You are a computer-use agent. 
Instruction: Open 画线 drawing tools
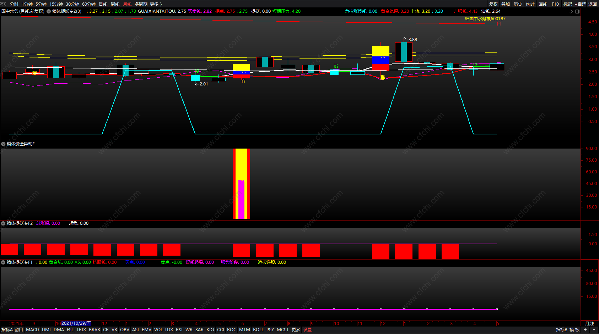pos(543,4)
